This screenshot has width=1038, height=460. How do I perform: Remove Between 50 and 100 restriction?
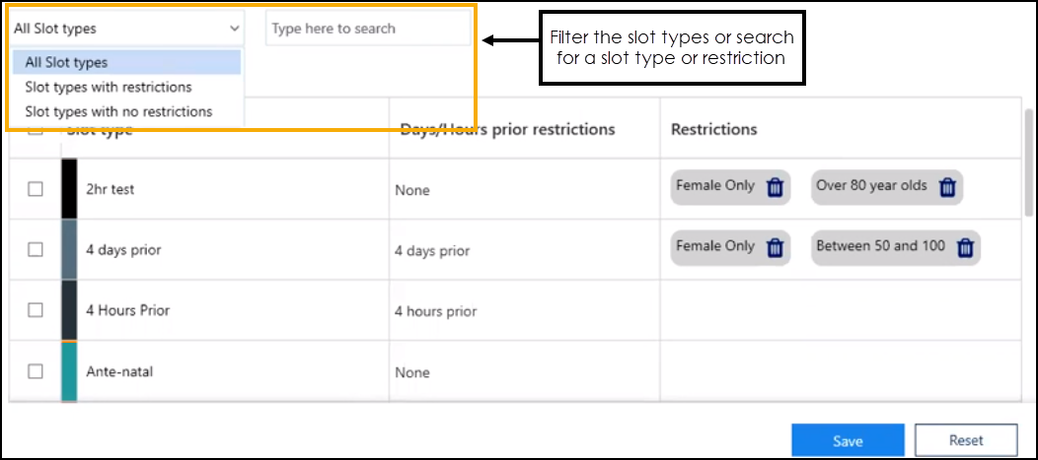click(966, 248)
